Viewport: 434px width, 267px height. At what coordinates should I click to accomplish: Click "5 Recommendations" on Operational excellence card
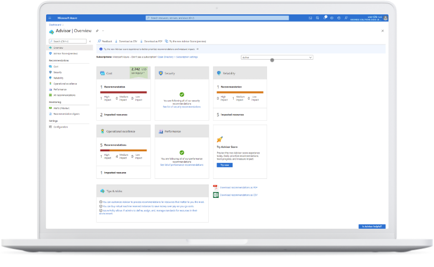[113, 145]
